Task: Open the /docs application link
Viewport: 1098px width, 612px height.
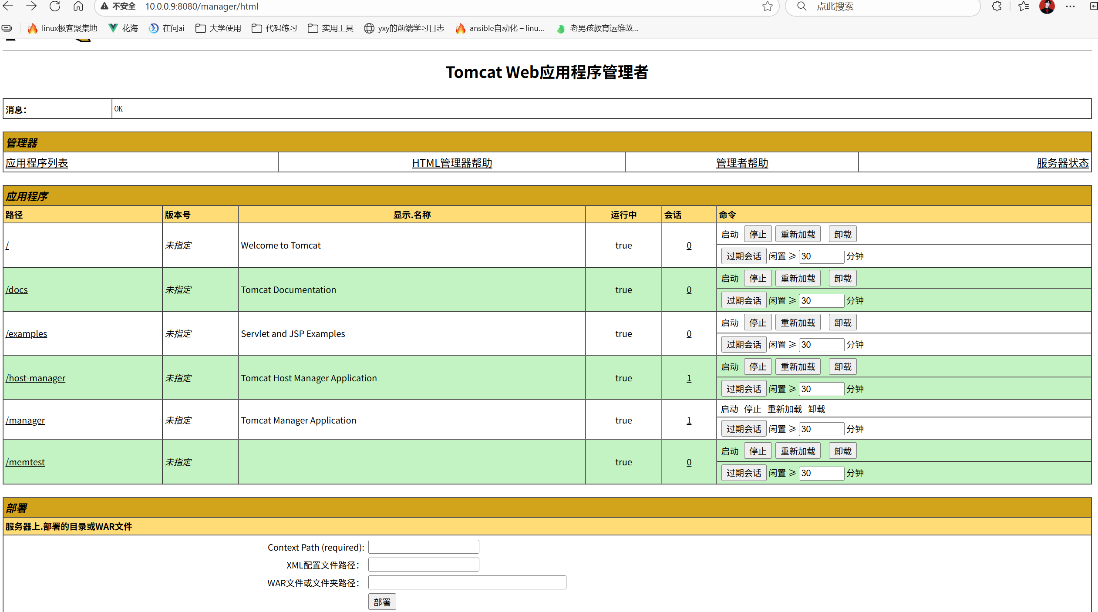Action: tap(17, 290)
